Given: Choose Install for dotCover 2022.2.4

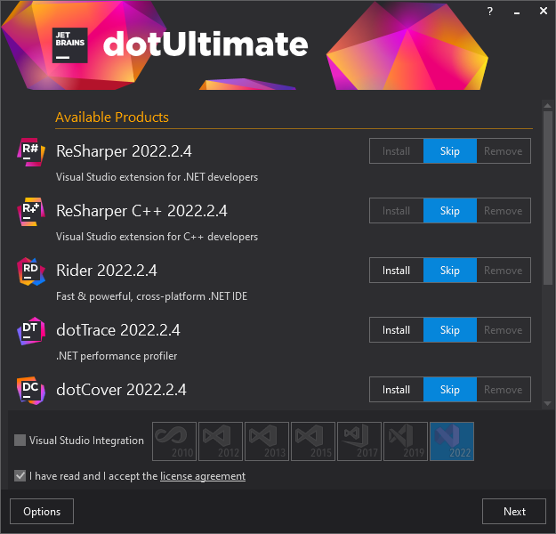Looking at the screenshot, I should (396, 389).
